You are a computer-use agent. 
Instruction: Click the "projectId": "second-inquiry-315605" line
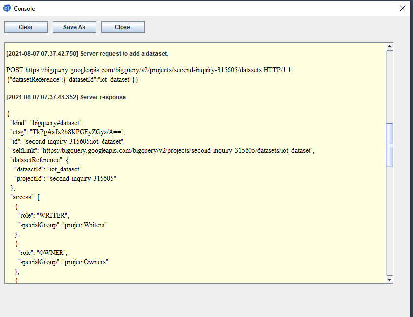pos(65,178)
